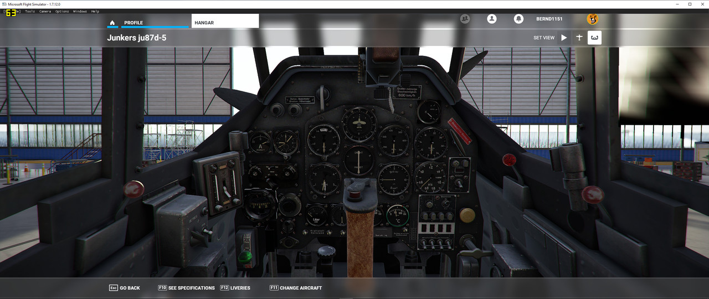This screenshot has width=709, height=299.
Task: Click the SET VIEW label
Action: pyautogui.click(x=544, y=38)
